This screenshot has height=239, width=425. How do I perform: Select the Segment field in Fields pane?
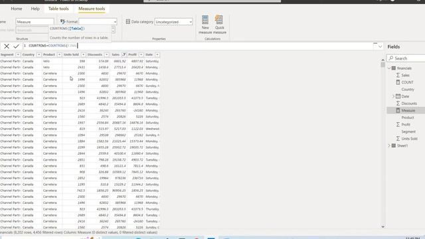[408, 131]
